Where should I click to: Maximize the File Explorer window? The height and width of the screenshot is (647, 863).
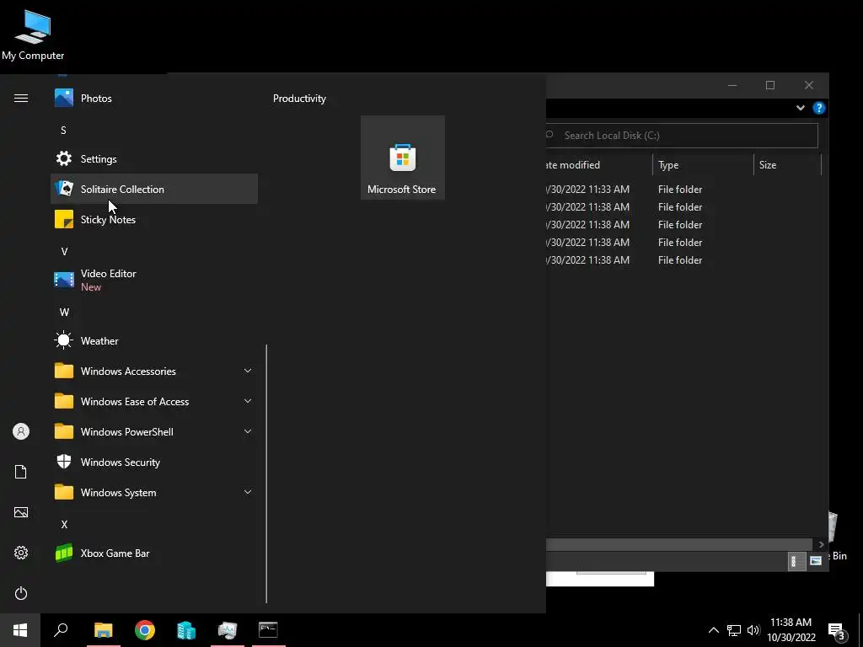pos(770,85)
